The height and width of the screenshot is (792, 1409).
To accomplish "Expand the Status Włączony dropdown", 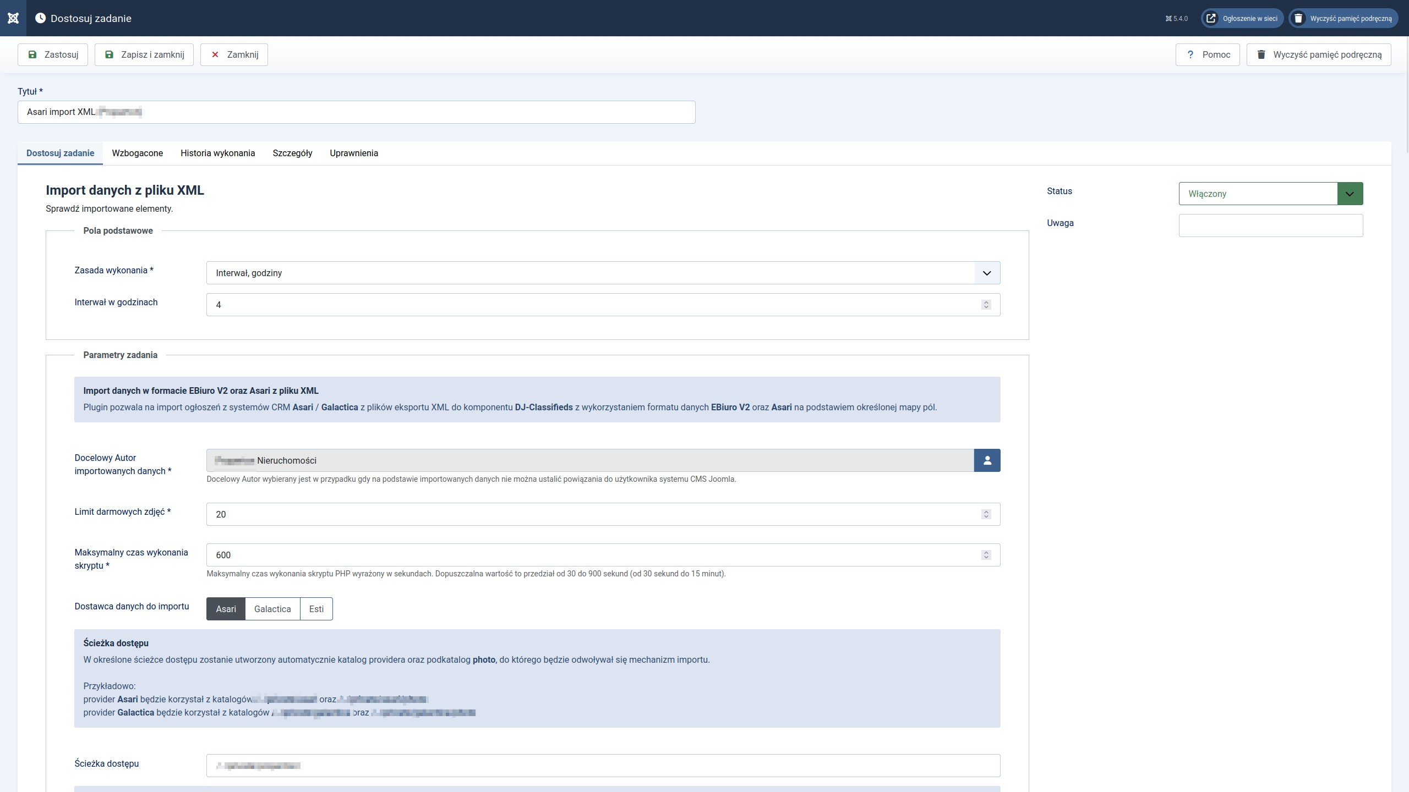I will pos(1271,194).
